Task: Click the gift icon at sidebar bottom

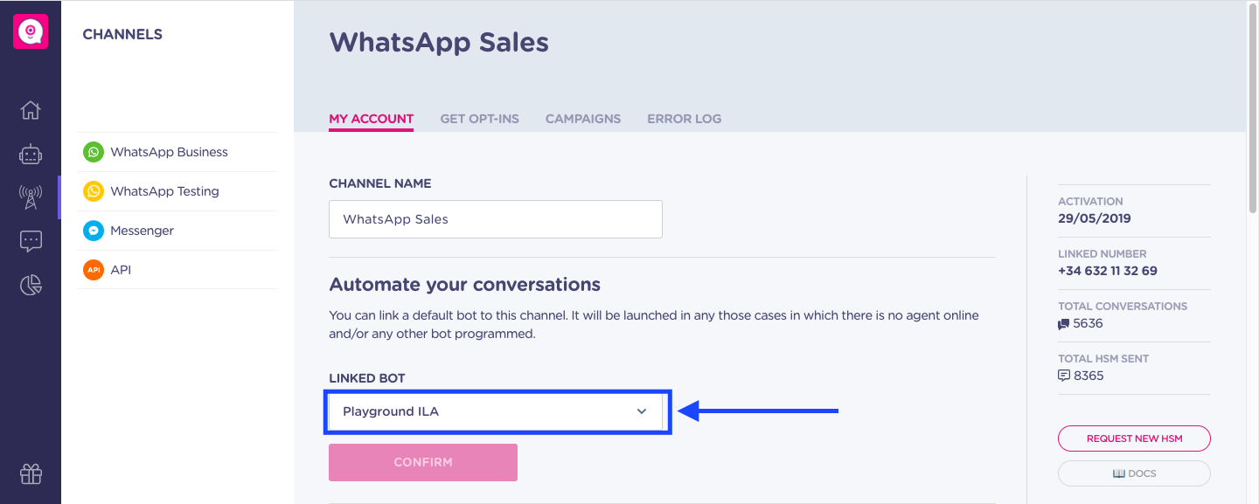Action: click(x=31, y=473)
